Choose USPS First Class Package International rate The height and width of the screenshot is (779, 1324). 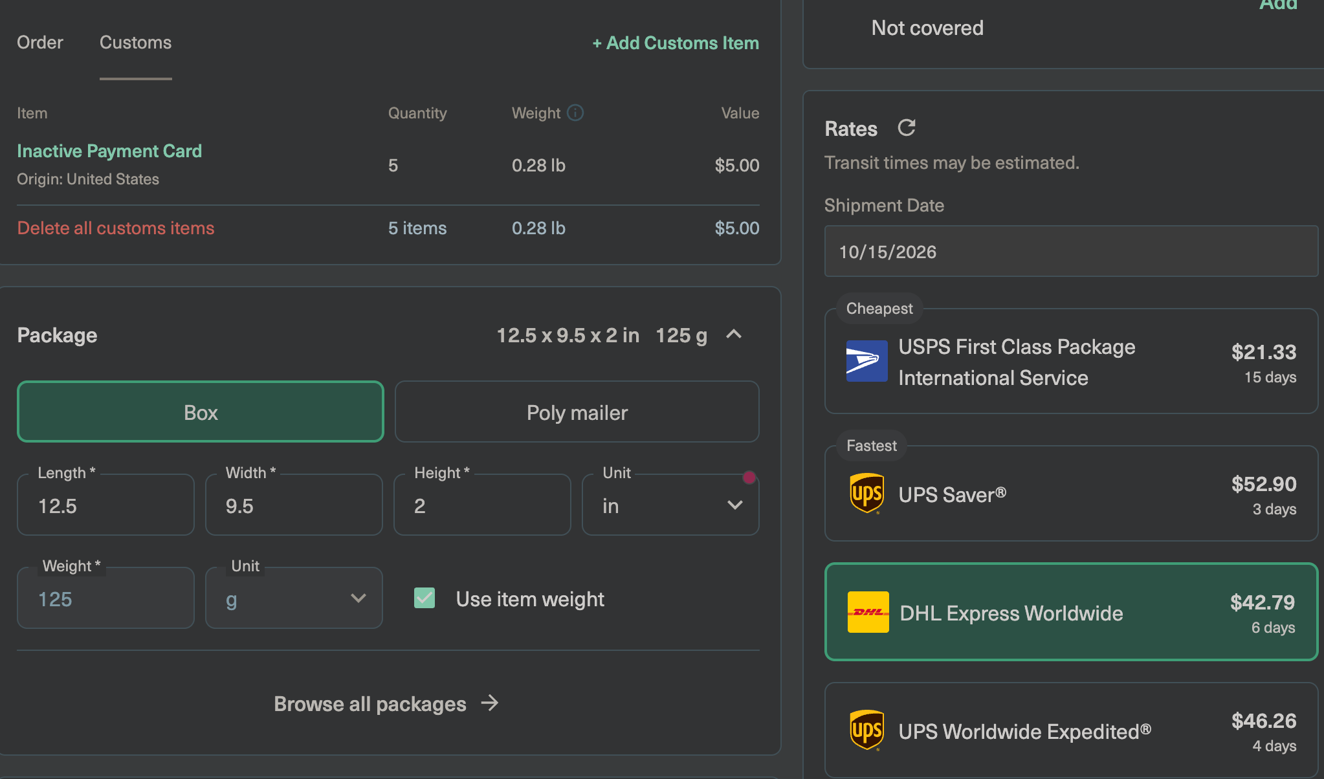tap(1072, 361)
